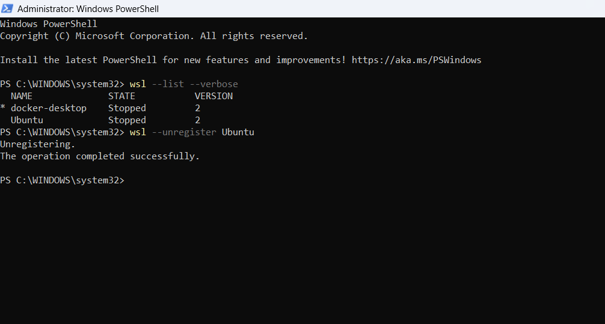Click the asterisk default marker beside docker-desktop
605x324 pixels.
(3, 109)
